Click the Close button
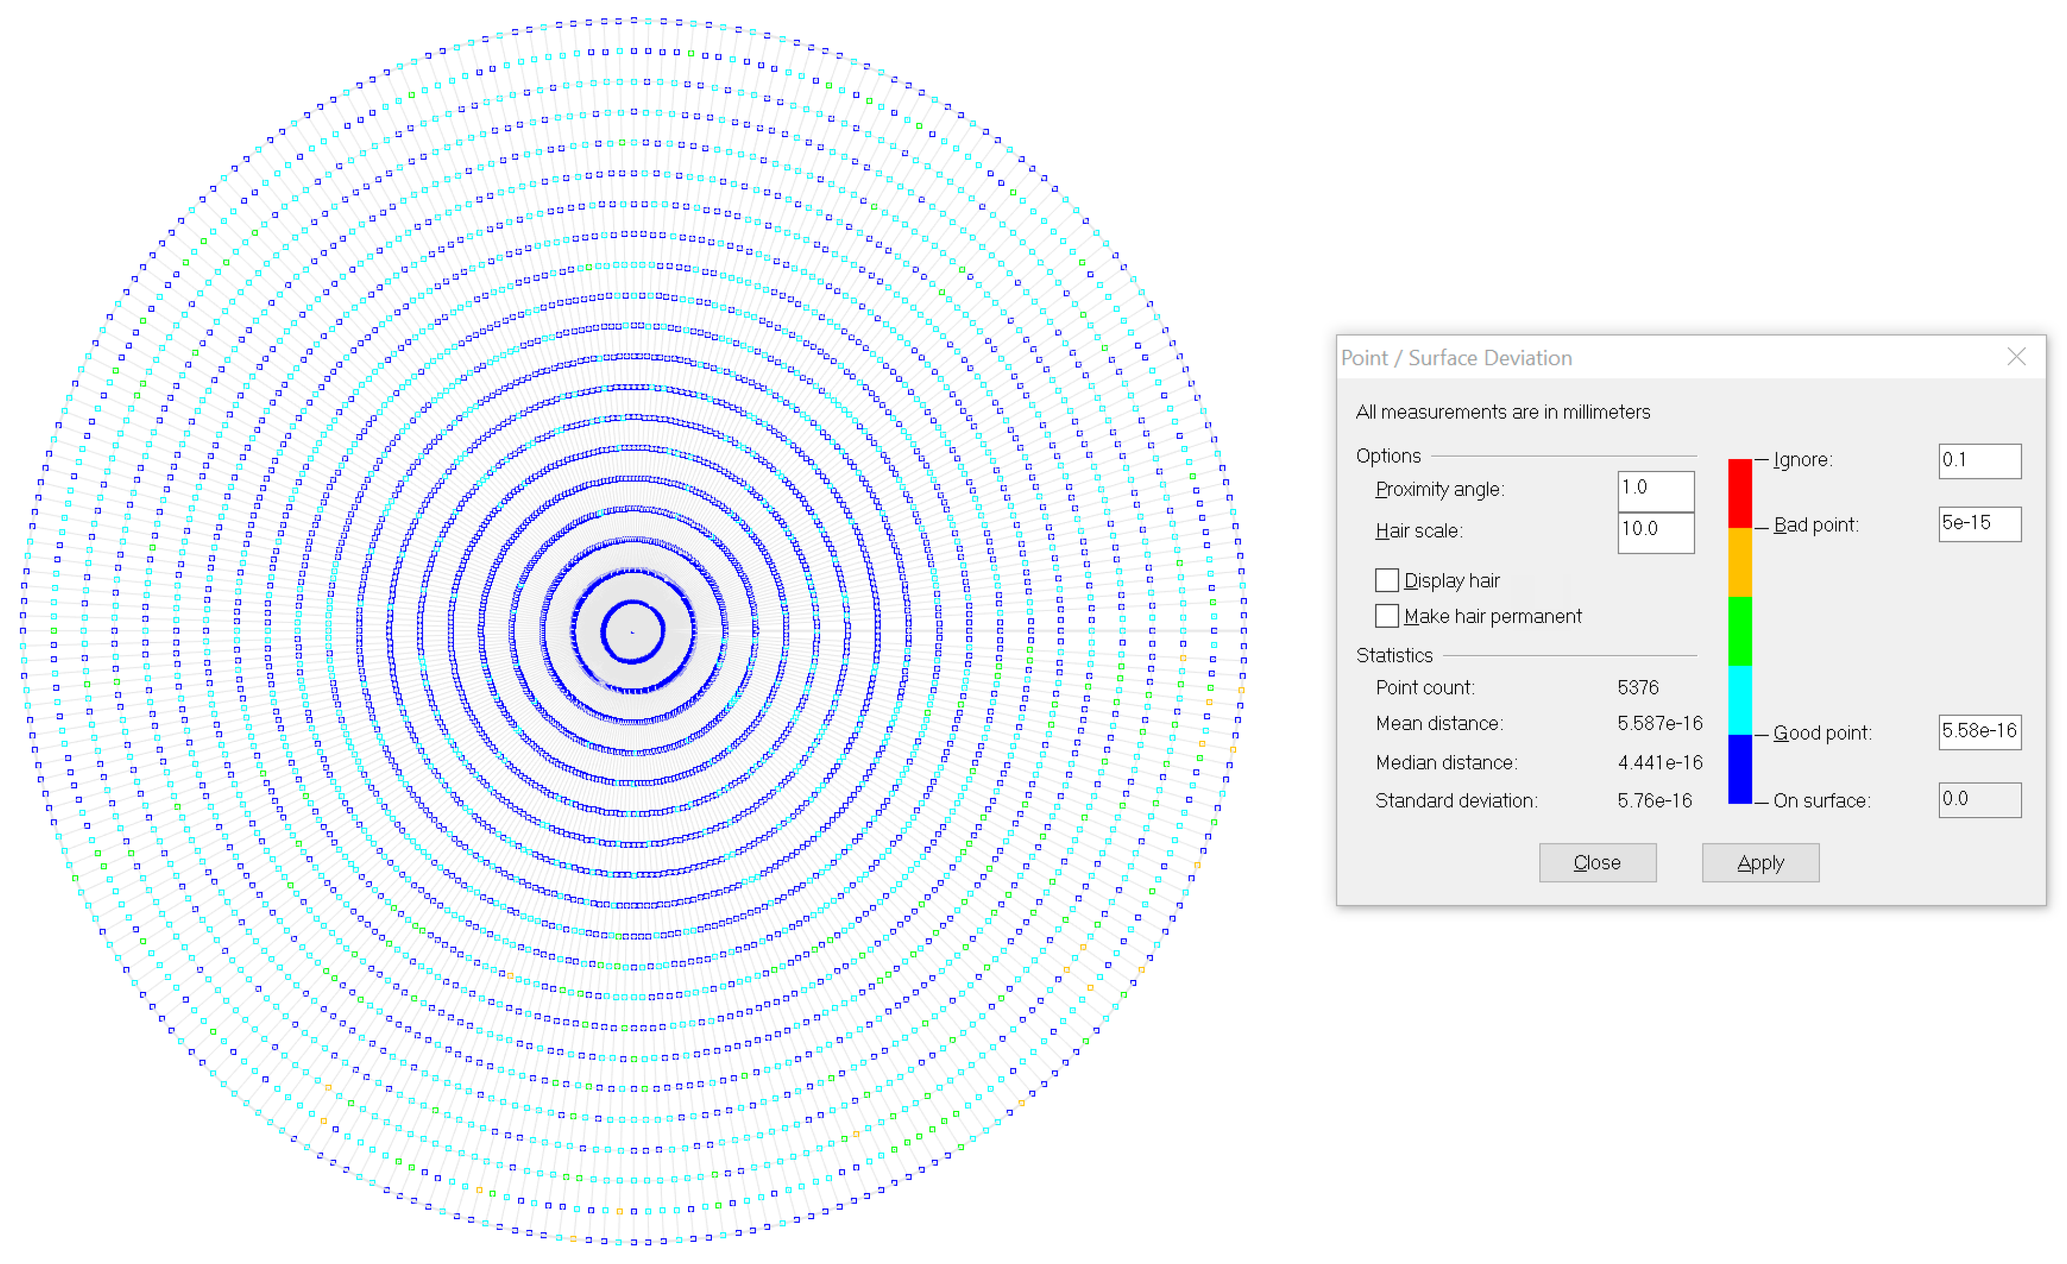 (1597, 862)
